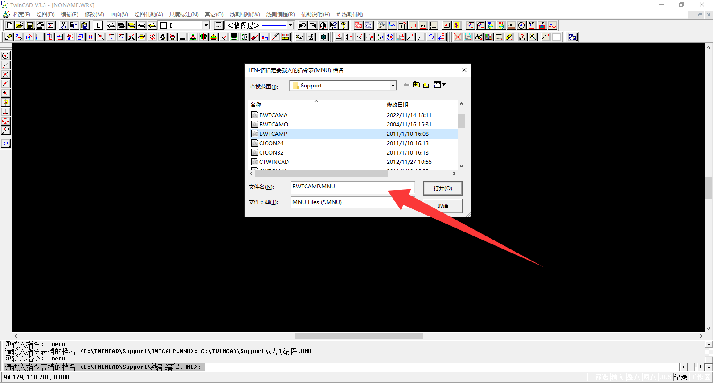Toggle the 记录 status bar button
713x383 pixels.
680,377
